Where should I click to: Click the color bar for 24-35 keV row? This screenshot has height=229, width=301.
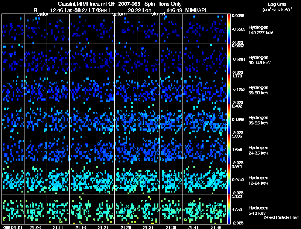(229, 149)
